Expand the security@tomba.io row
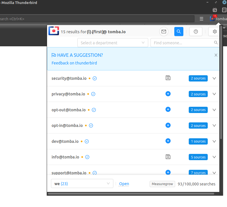Image resolution: width=227 pixels, height=207 pixels. 214,78
